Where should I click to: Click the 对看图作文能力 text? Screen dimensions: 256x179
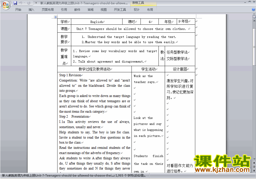coord(180,166)
